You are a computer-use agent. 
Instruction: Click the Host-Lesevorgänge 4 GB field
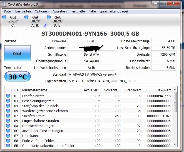point(164,41)
